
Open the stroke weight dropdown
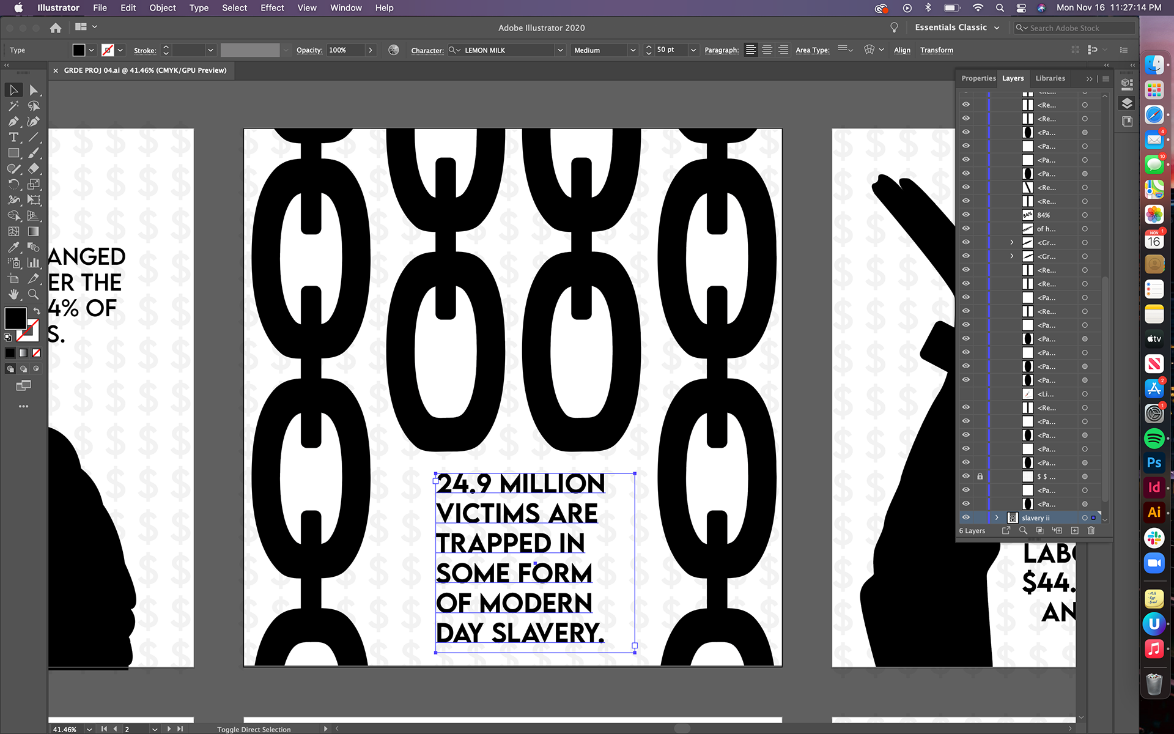210,50
